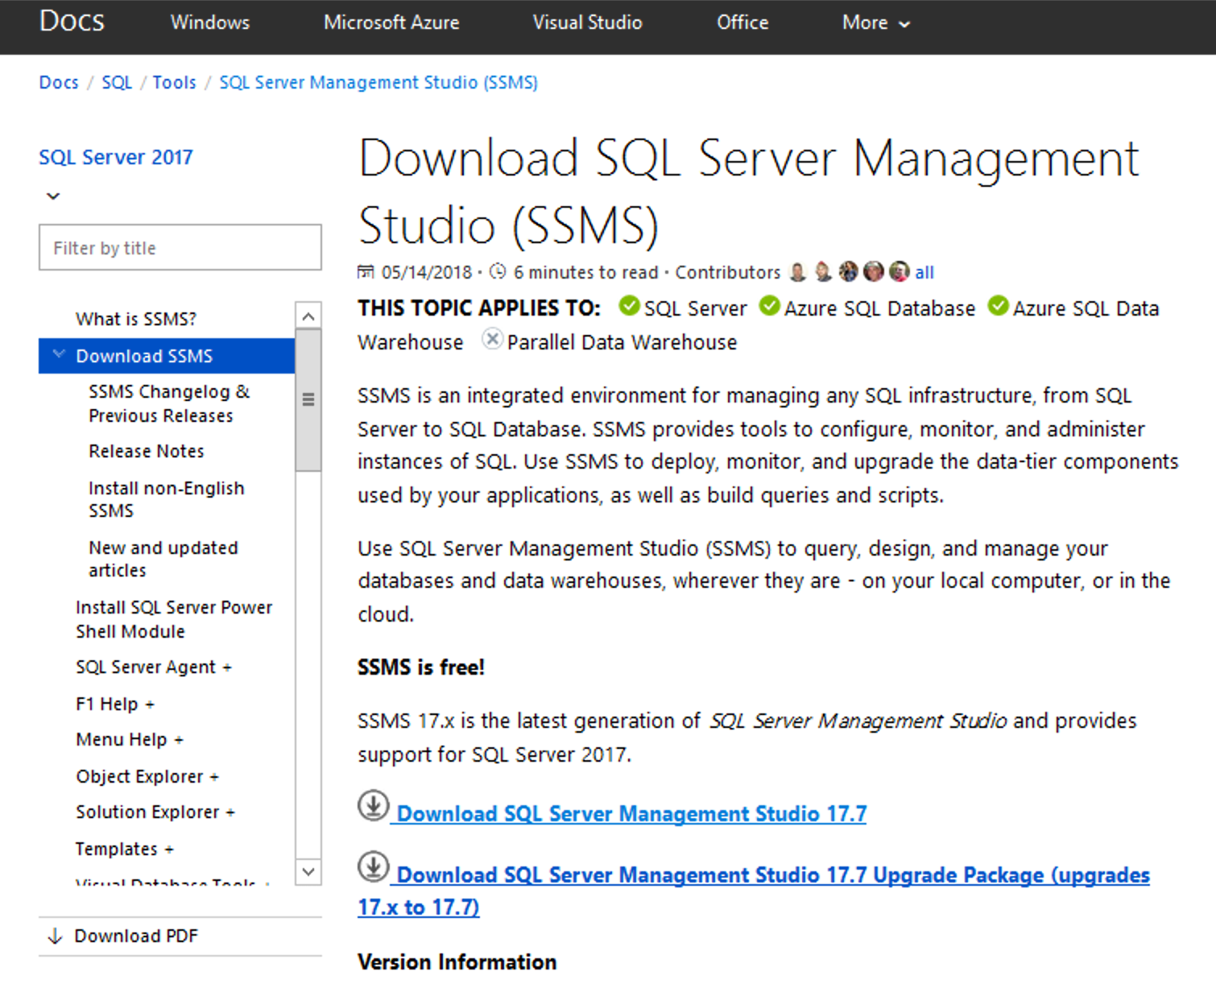Click the sidebar scroll down arrow
Image resolution: width=1216 pixels, height=984 pixels.
308,871
